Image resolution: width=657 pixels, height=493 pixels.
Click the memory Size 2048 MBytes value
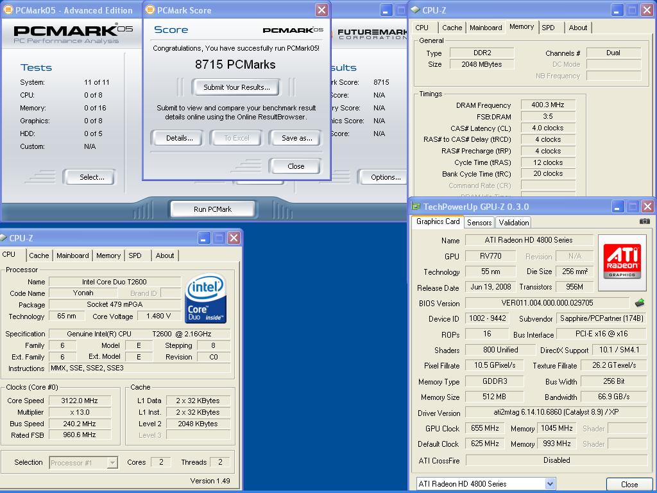(482, 64)
